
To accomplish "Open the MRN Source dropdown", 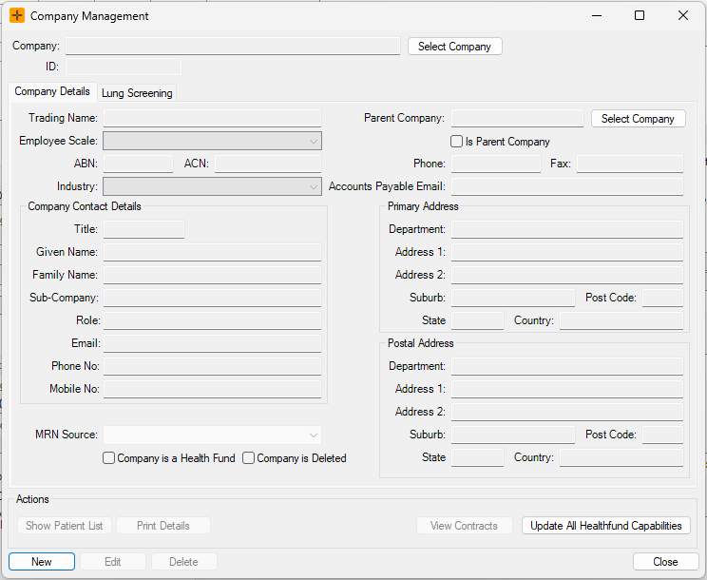I will (212, 435).
